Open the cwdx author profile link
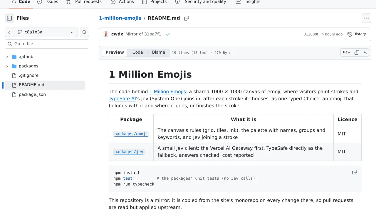 click(x=117, y=34)
